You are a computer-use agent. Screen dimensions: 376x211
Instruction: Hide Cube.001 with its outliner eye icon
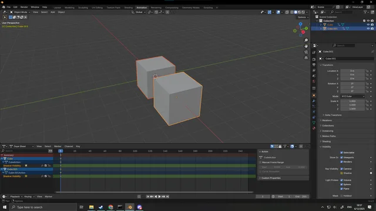coord(368,29)
